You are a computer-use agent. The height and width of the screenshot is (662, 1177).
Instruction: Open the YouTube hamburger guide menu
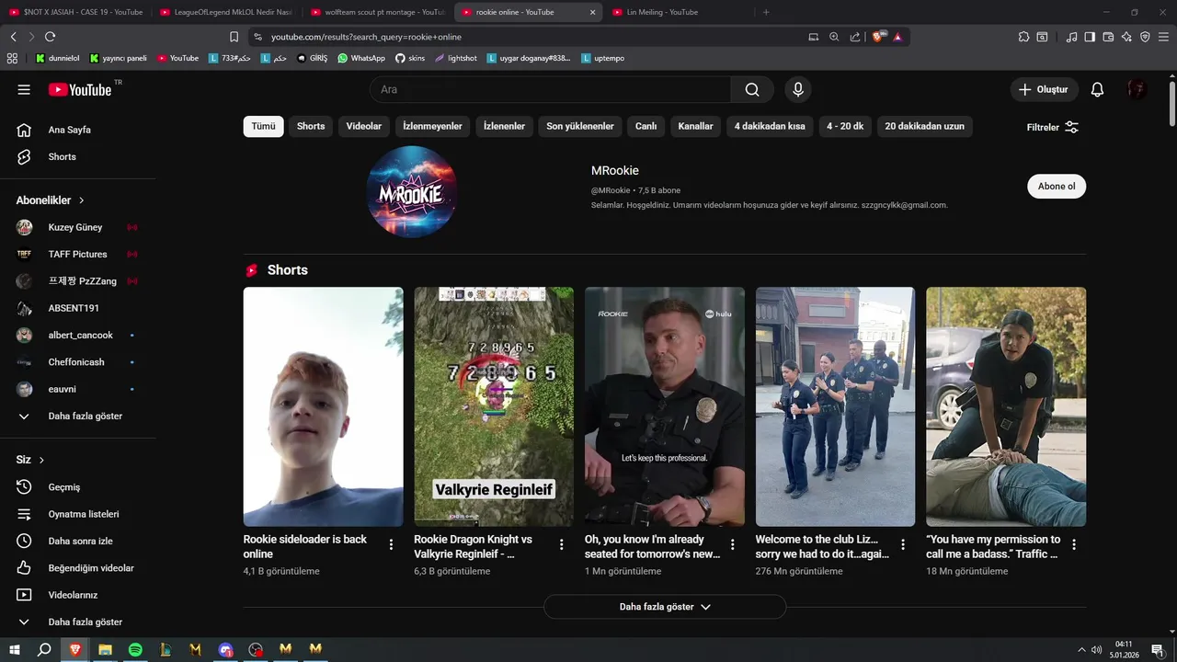24,89
